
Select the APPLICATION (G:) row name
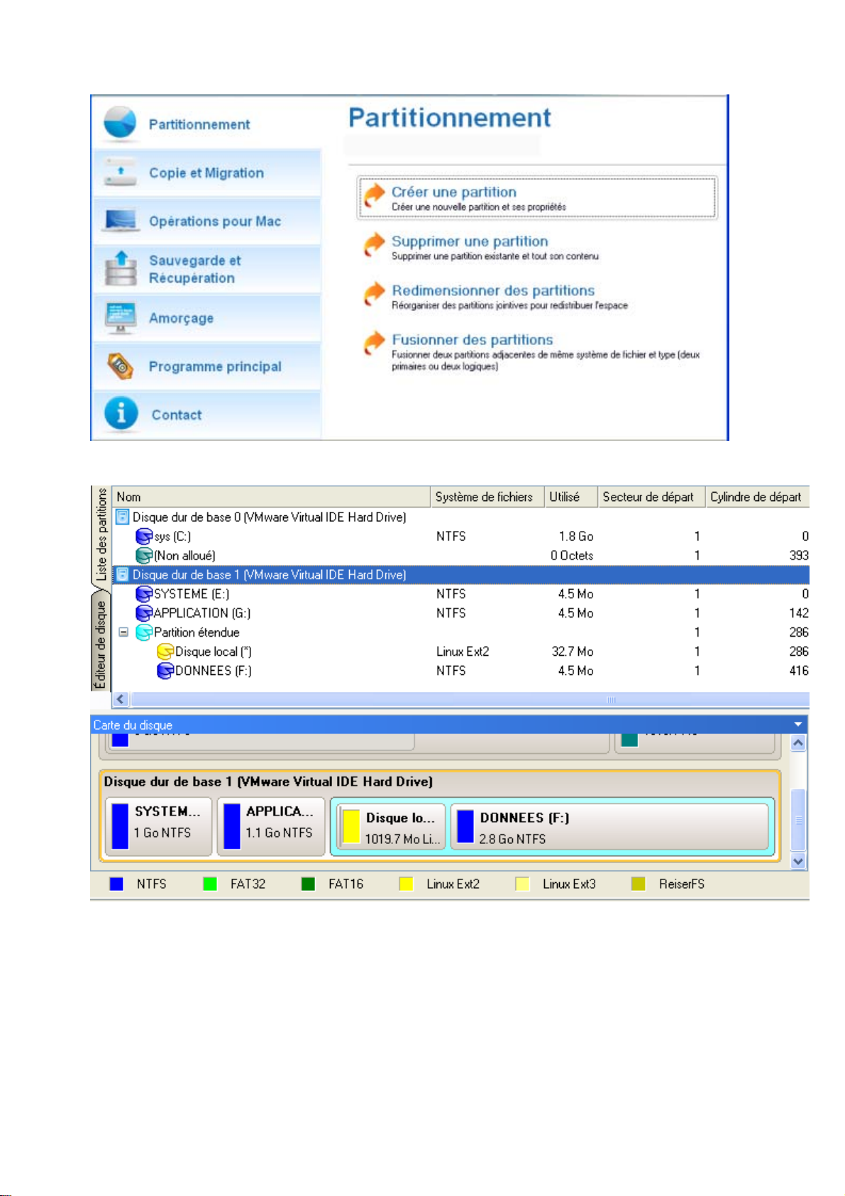[202, 613]
